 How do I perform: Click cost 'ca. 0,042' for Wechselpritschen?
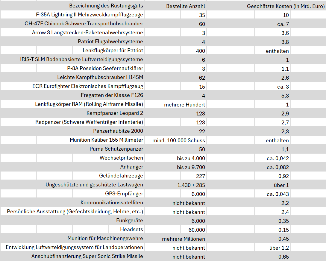coord(278,158)
